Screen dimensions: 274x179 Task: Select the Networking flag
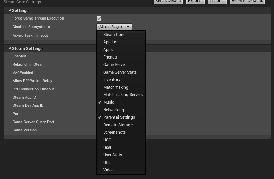coord(113,110)
